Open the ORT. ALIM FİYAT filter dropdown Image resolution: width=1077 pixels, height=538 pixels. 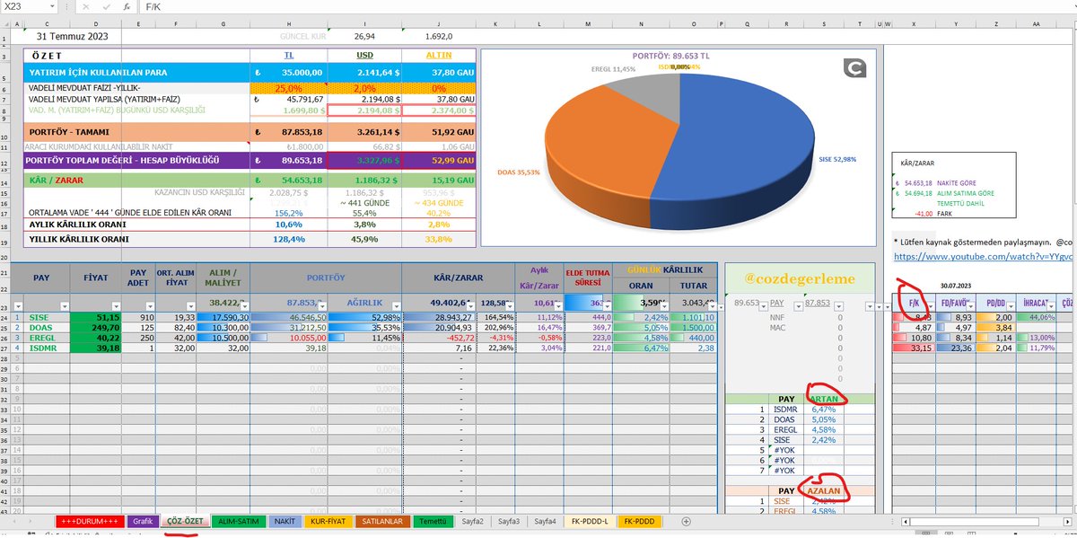tap(192, 306)
